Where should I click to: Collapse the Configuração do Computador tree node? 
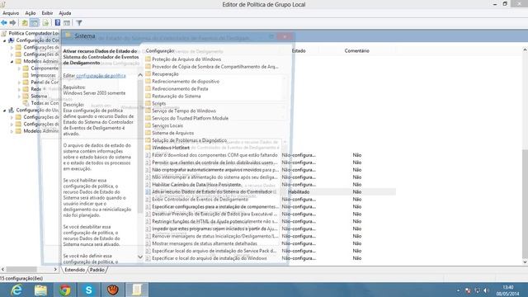5,40
